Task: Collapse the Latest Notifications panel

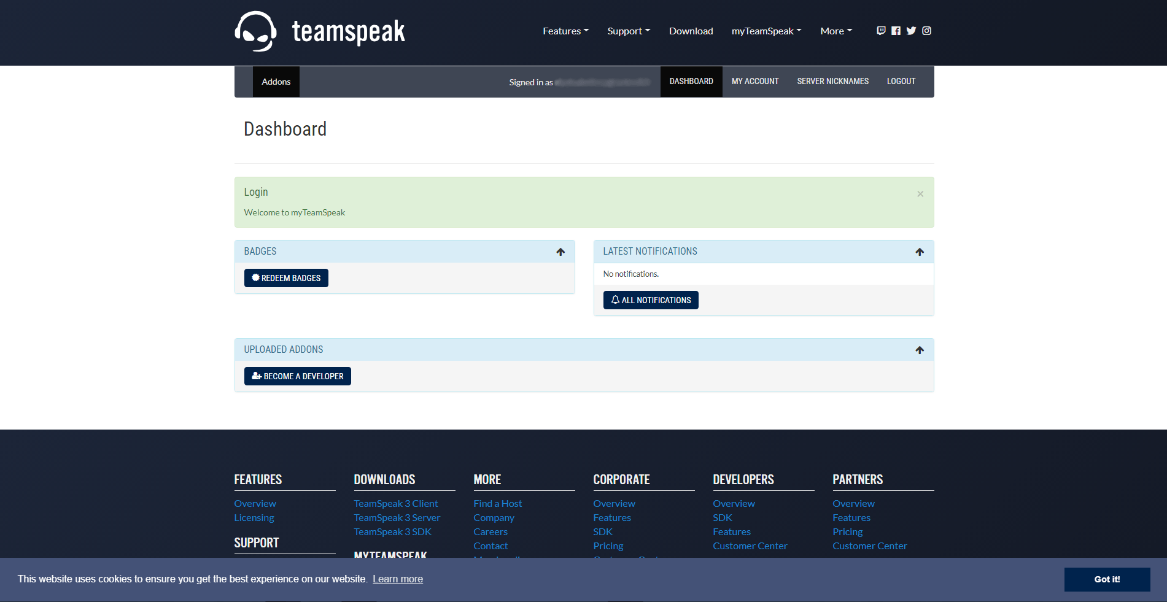Action: (919, 252)
